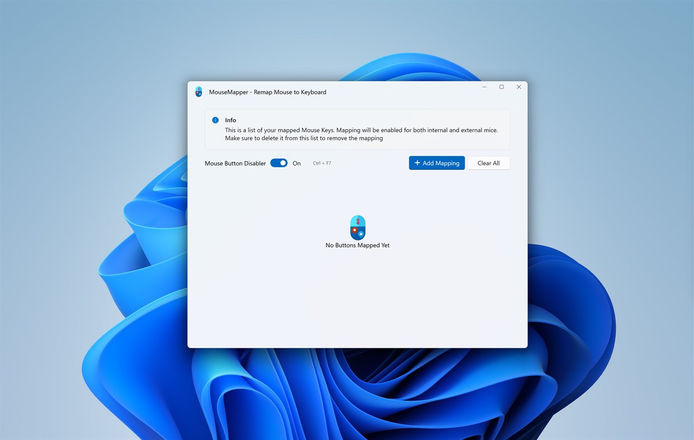Click the Ctrl + F7 shortcut label
The image size is (694, 440).
322,163
